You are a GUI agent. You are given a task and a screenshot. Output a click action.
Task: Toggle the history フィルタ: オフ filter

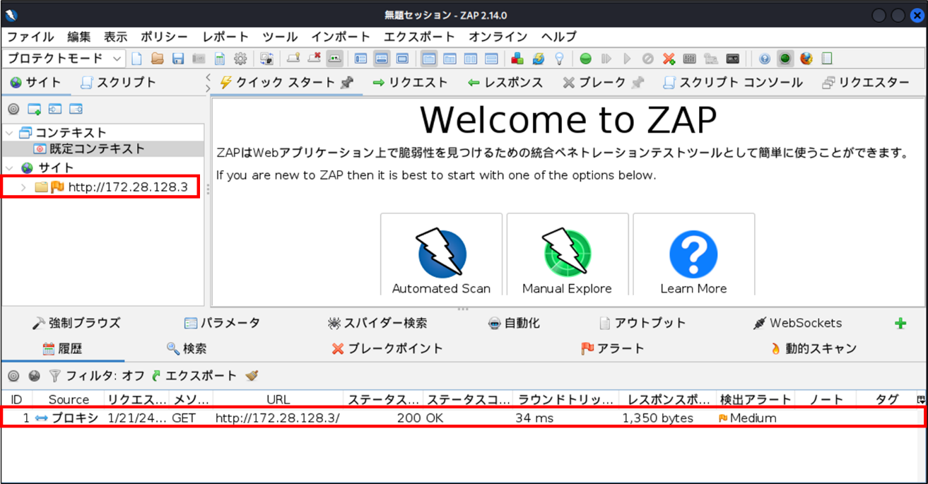(x=97, y=376)
